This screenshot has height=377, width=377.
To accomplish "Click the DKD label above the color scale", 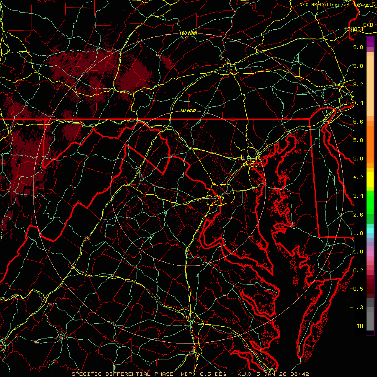I will (x=368, y=25).
